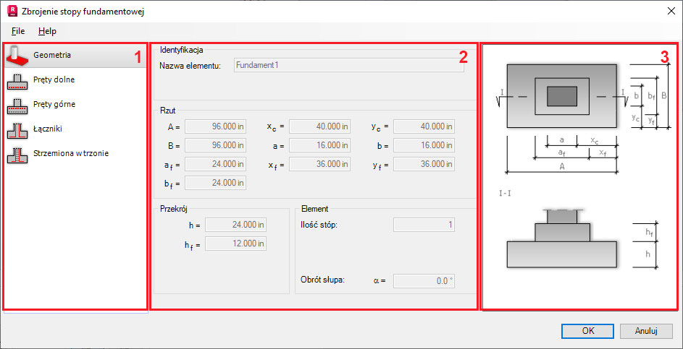Select the Pręty górne label
Screen dimensions: 683x349
click(54, 104)
